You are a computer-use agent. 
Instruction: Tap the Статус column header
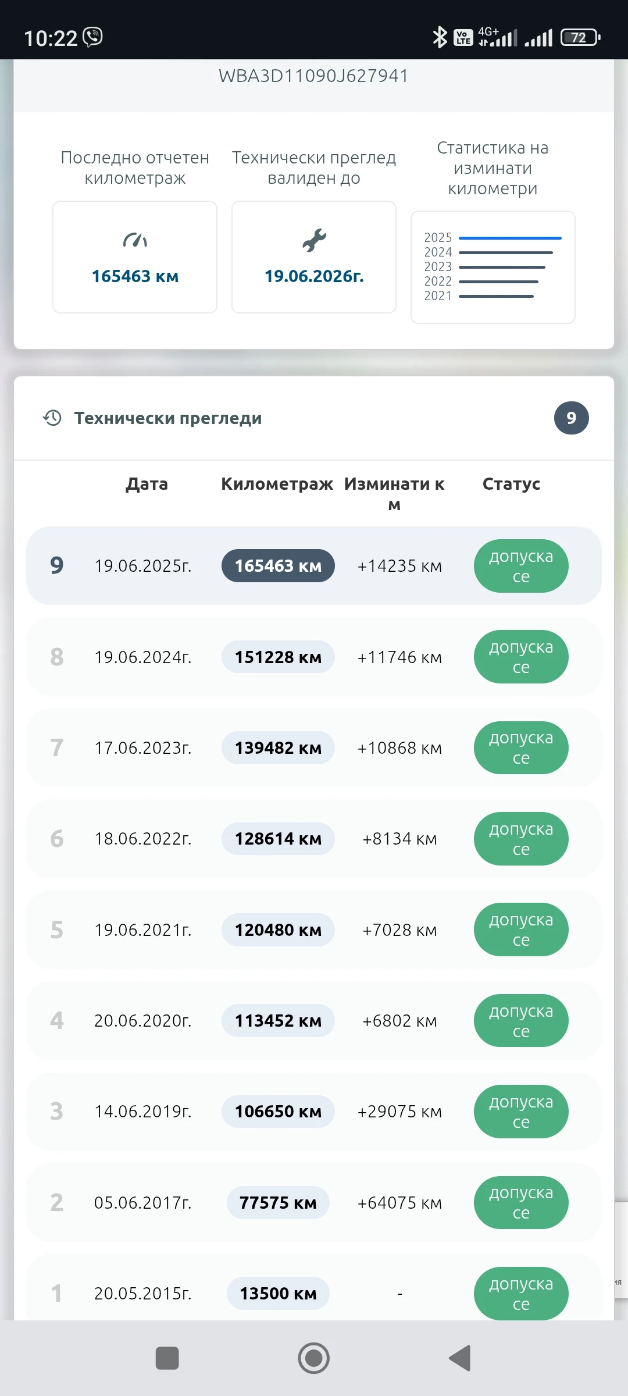tap(511, 484)
